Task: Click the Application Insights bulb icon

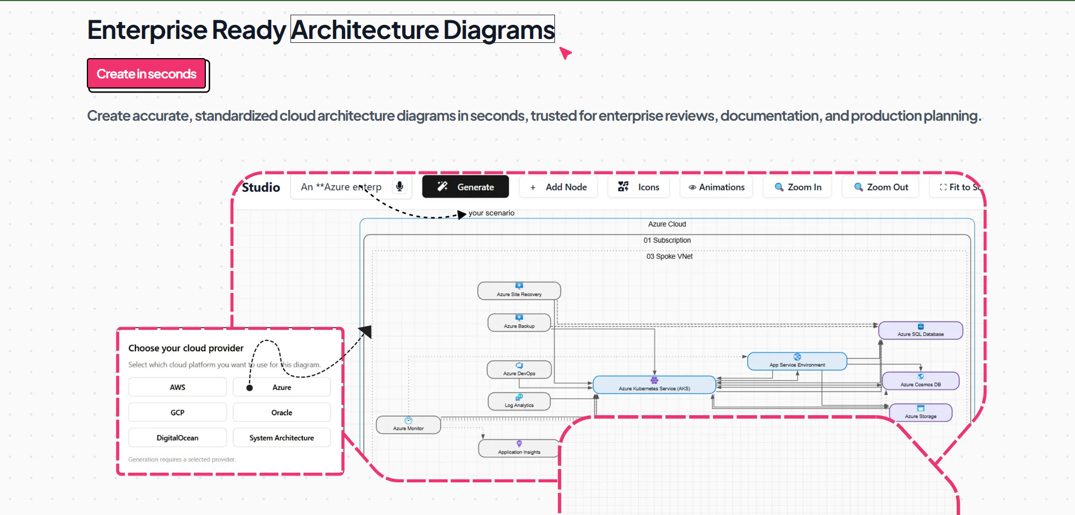Action: pyautogui.click(x=518, y=443)
